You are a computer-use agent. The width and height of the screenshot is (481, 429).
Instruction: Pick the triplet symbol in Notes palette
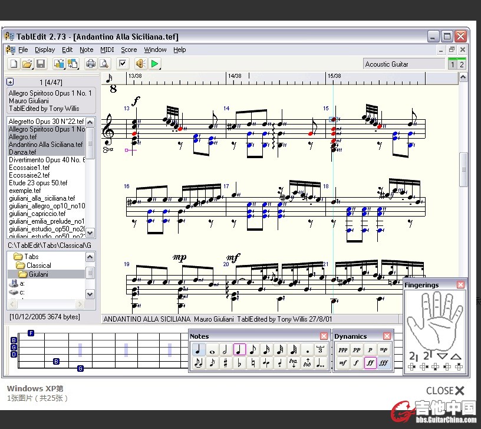point(321,349)
